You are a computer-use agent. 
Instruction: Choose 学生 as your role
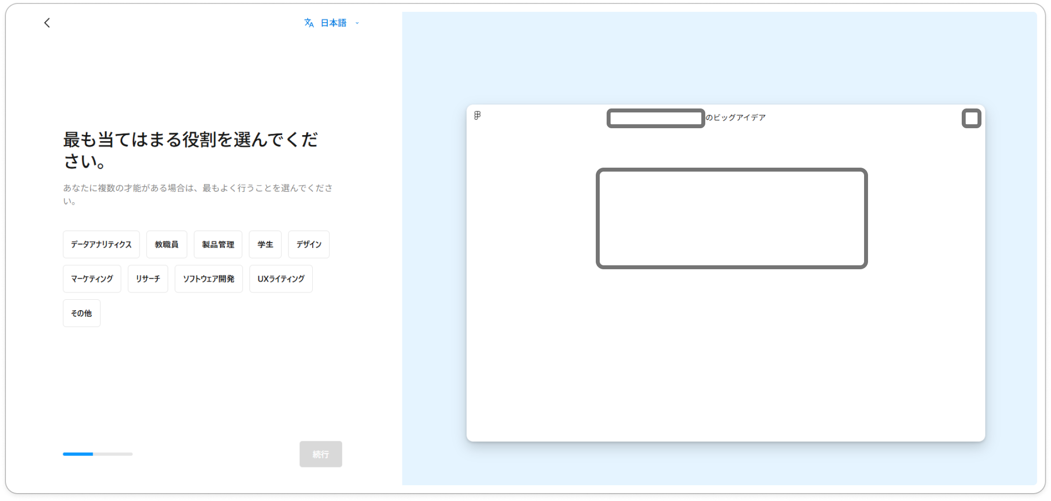click(x=265, y=245)
